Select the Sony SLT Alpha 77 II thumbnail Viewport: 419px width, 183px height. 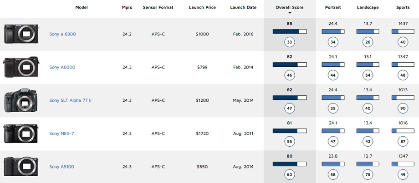click(21, 100)
